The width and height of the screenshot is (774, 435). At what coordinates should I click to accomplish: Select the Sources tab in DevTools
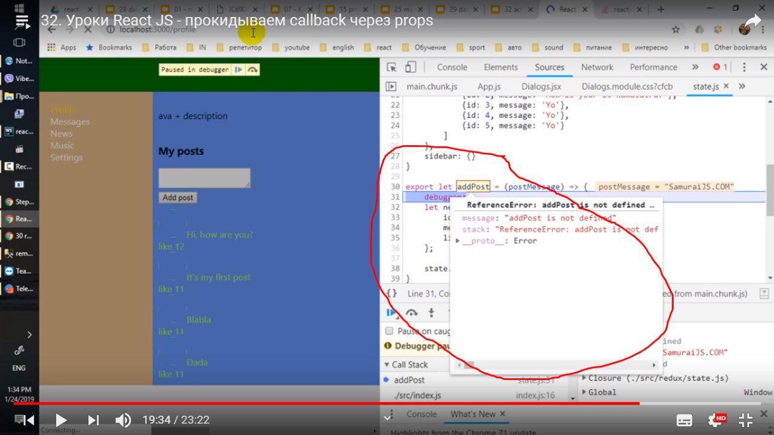tap(550, 67)
